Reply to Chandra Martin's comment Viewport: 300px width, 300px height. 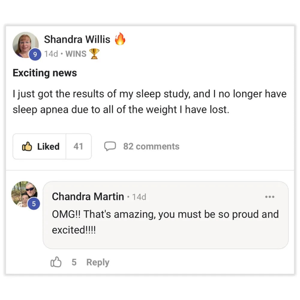pyautogui.click(x=98, y=262)
